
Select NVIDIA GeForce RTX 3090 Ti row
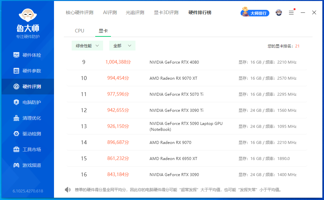[187, 110]
